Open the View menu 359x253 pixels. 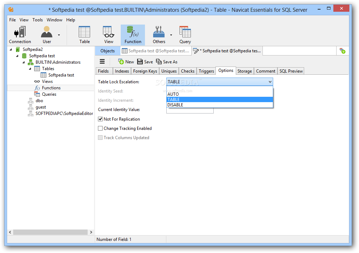coord(24,20)
